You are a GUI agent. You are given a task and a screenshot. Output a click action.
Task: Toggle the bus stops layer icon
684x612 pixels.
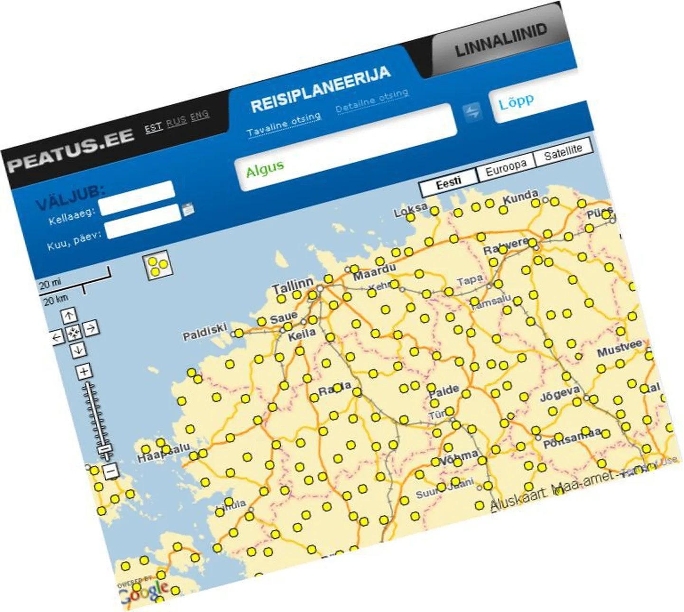tap(157, 265)
